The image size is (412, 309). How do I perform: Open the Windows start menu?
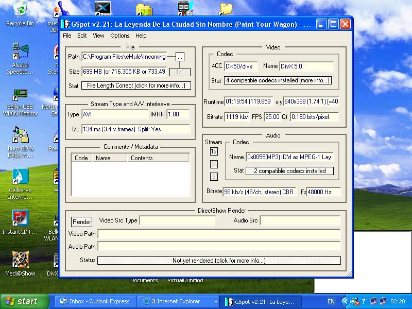pos(25,301)
